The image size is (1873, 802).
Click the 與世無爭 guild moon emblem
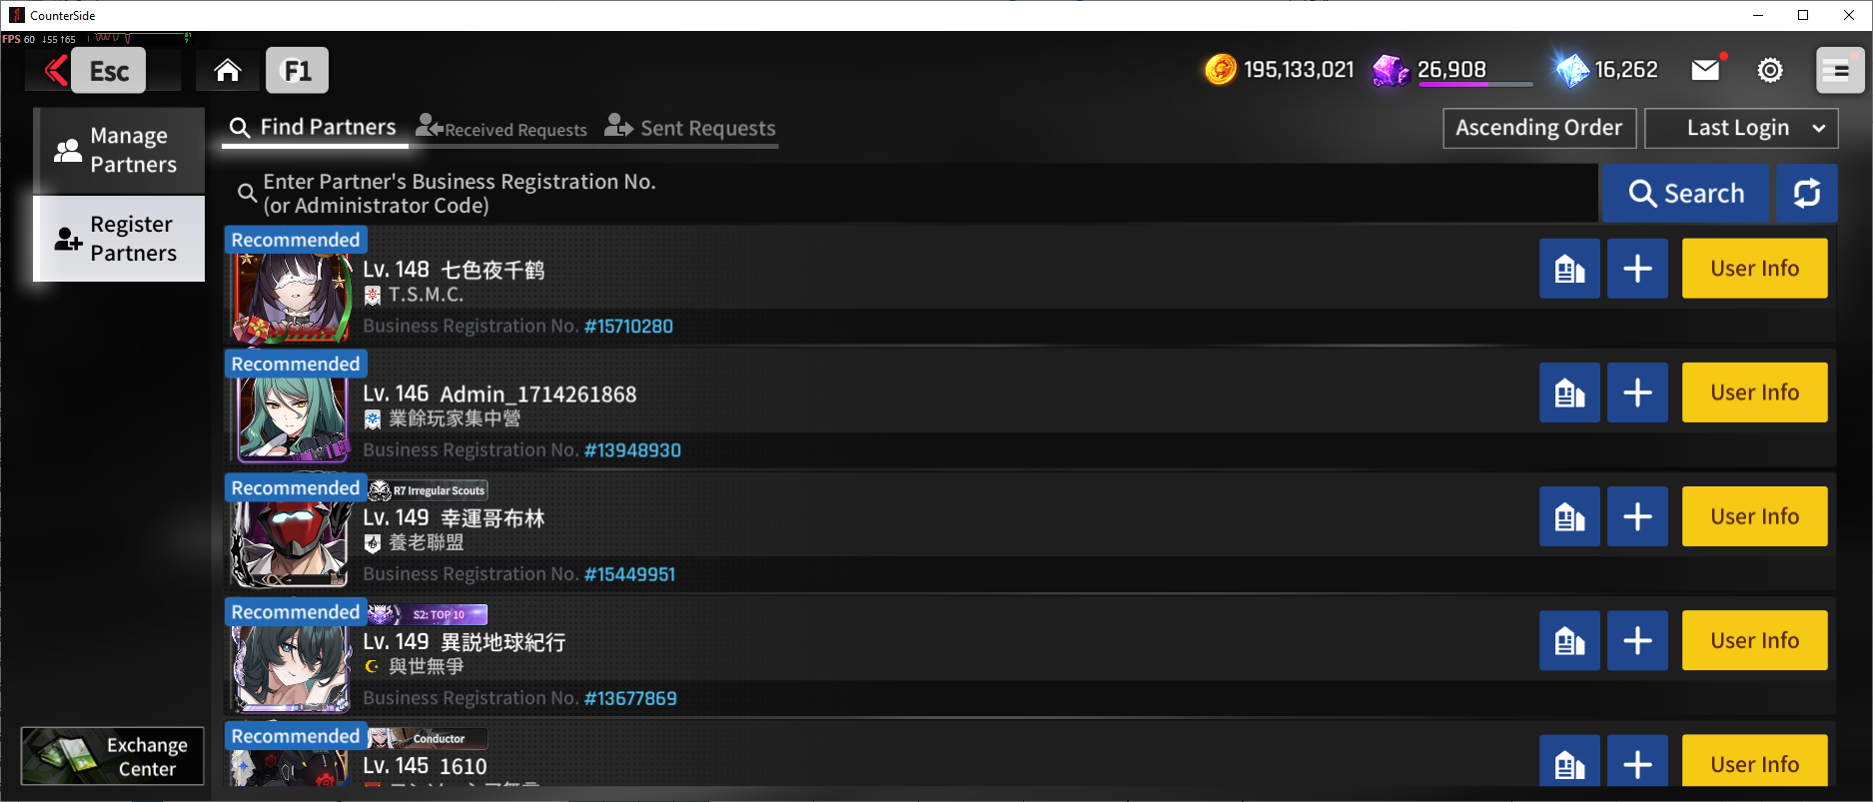pos(373,666)
